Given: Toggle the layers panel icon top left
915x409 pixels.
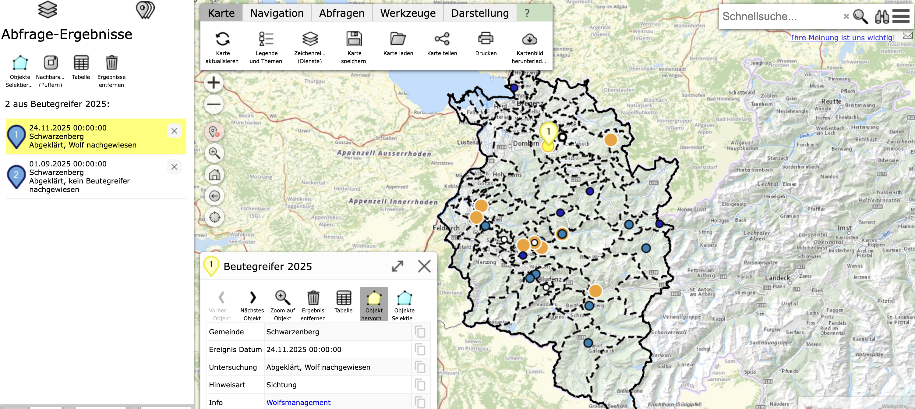Looking at the screenshot, I should tap(48, 10).
